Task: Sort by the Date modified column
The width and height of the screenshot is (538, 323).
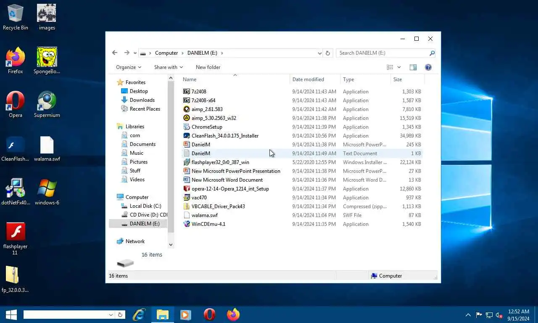Action: (x=315, y=79)
